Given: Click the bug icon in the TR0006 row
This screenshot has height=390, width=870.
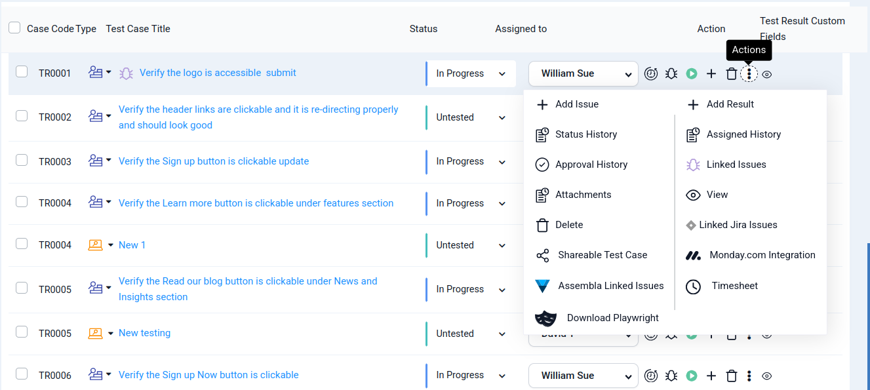Looking at the screenshot, I should [671, 376].
